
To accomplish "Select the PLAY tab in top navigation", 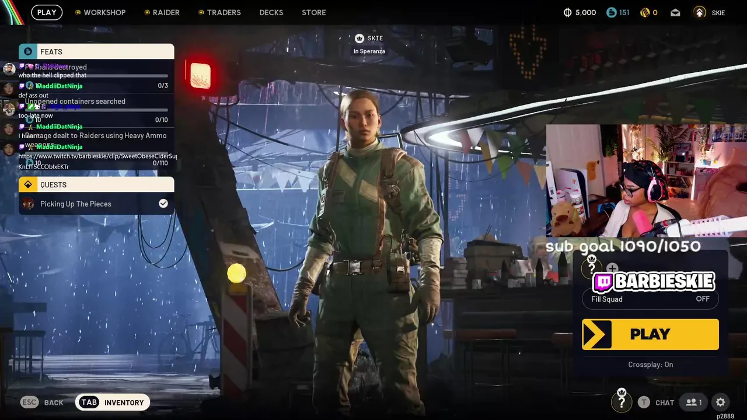I will click(47, 12).
